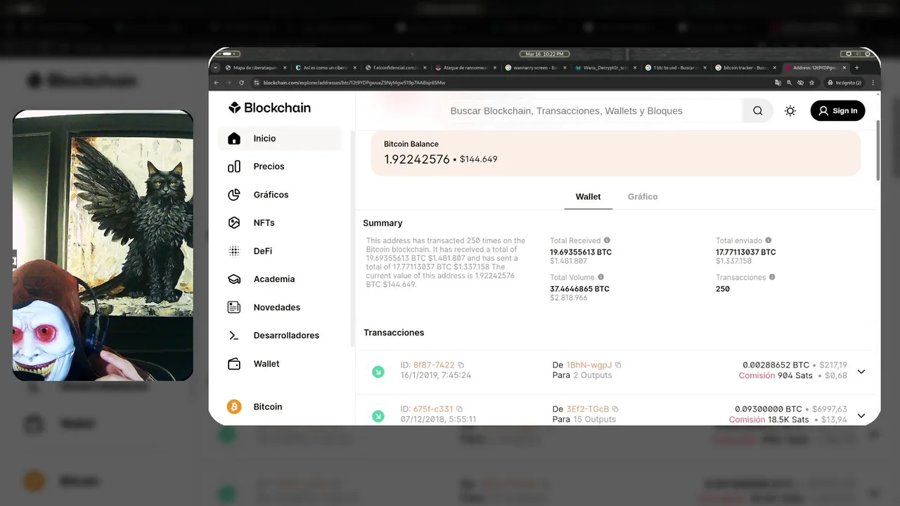
Task: Toggle the light/dark theme sun icon
Action: 790,111
